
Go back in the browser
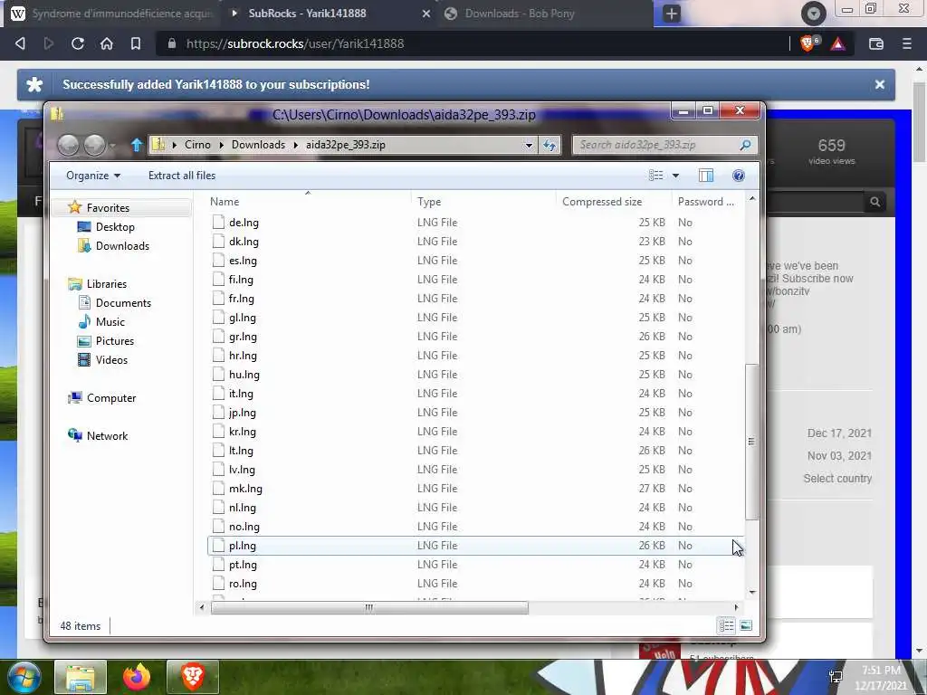(x=20, y=43)
